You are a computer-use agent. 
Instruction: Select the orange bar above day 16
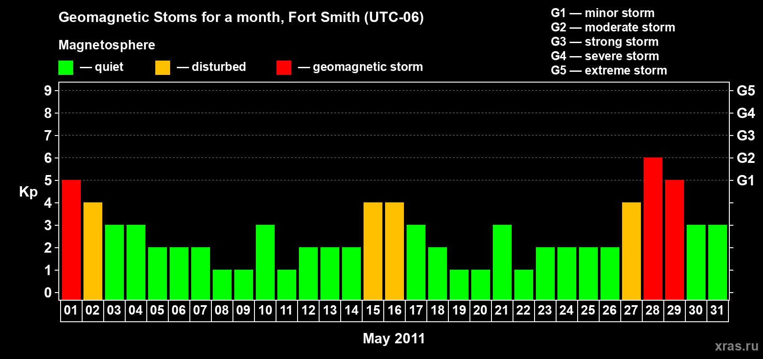click(395, 251)
